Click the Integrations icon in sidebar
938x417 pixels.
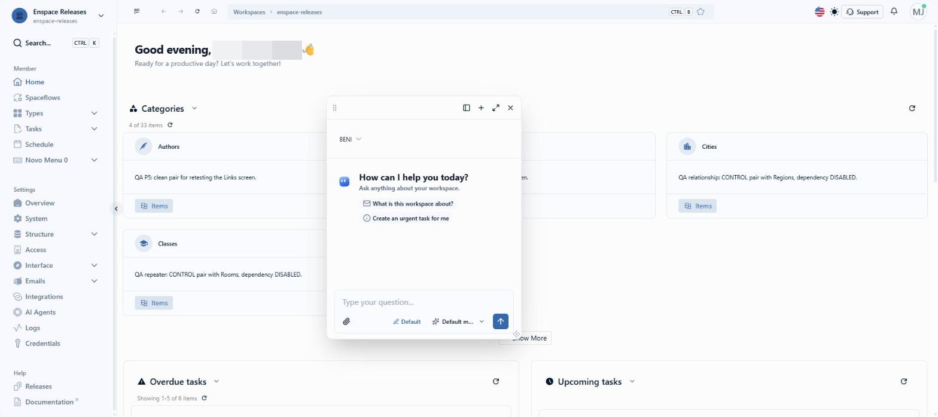(17, 296)
